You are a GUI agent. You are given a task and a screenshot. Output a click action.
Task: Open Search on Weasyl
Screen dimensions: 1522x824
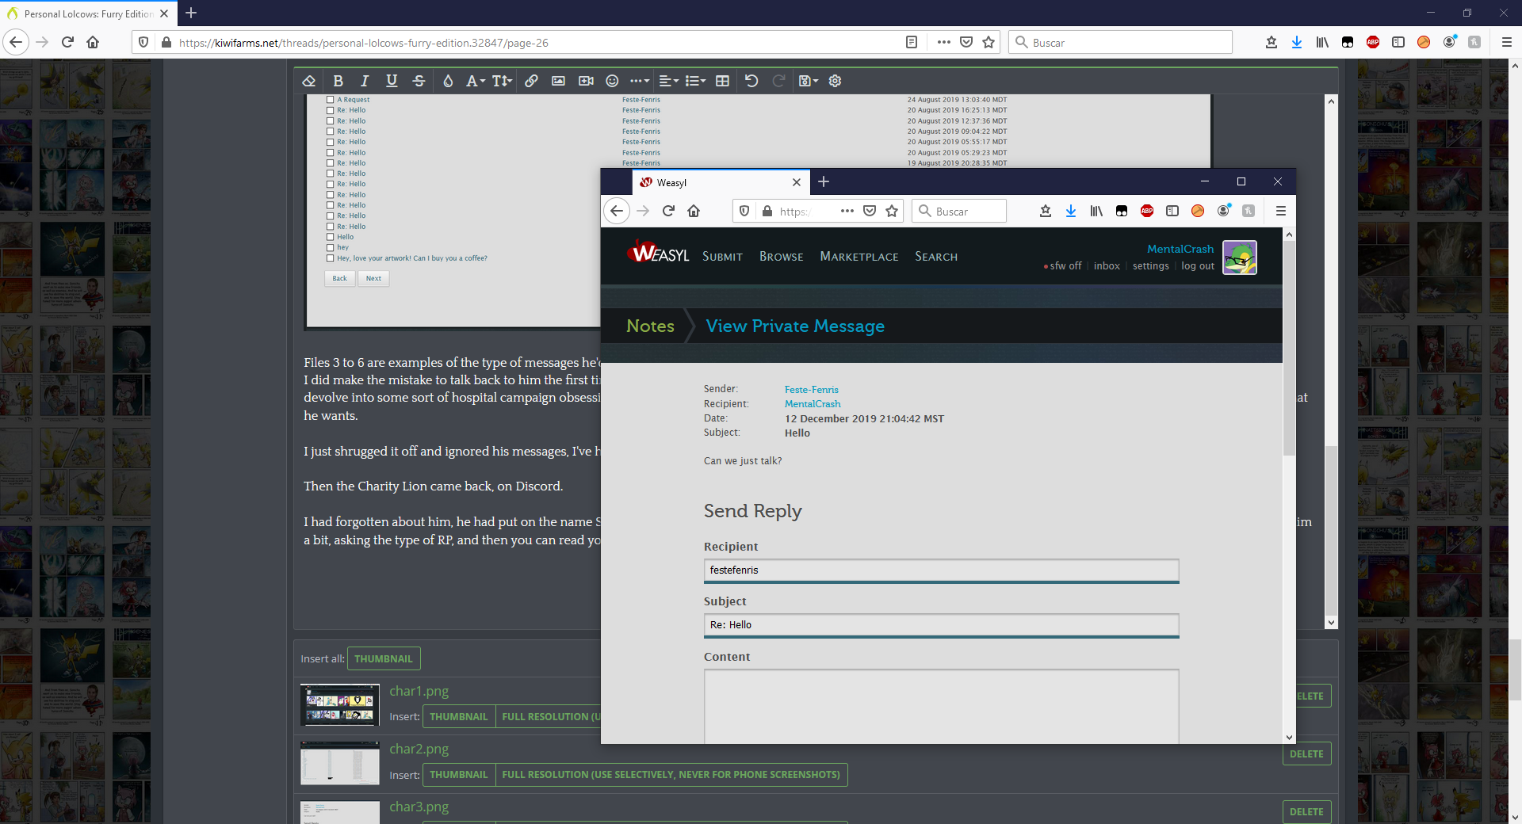936,256
